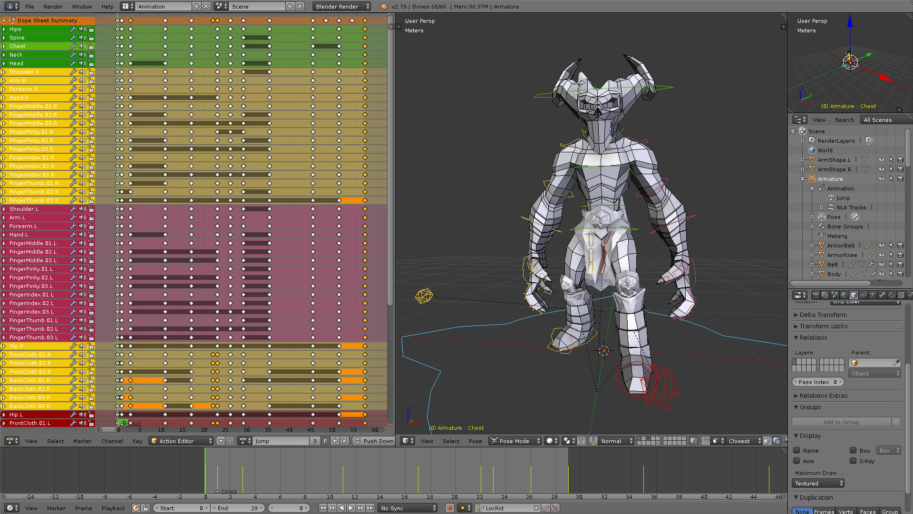913x514 pixels.
Task: Open the No Sync dropdown
Action: 408,508
